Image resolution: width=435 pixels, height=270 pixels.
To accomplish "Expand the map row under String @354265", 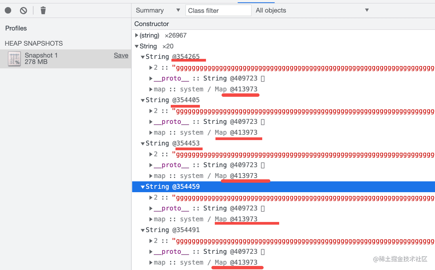I will (151, 90).
